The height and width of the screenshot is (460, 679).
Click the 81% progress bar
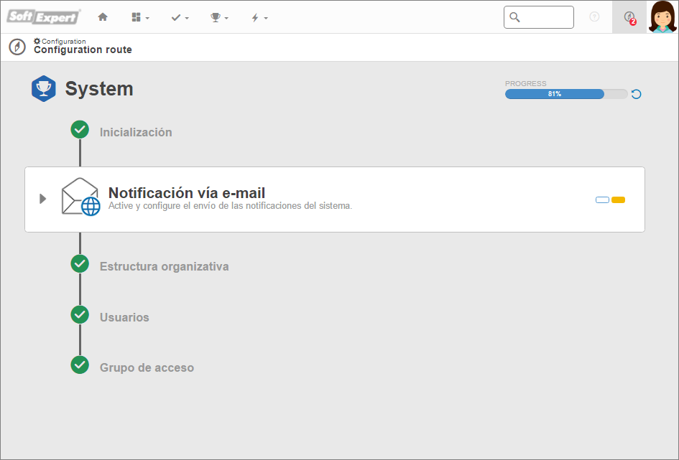(x=566, y=94)
